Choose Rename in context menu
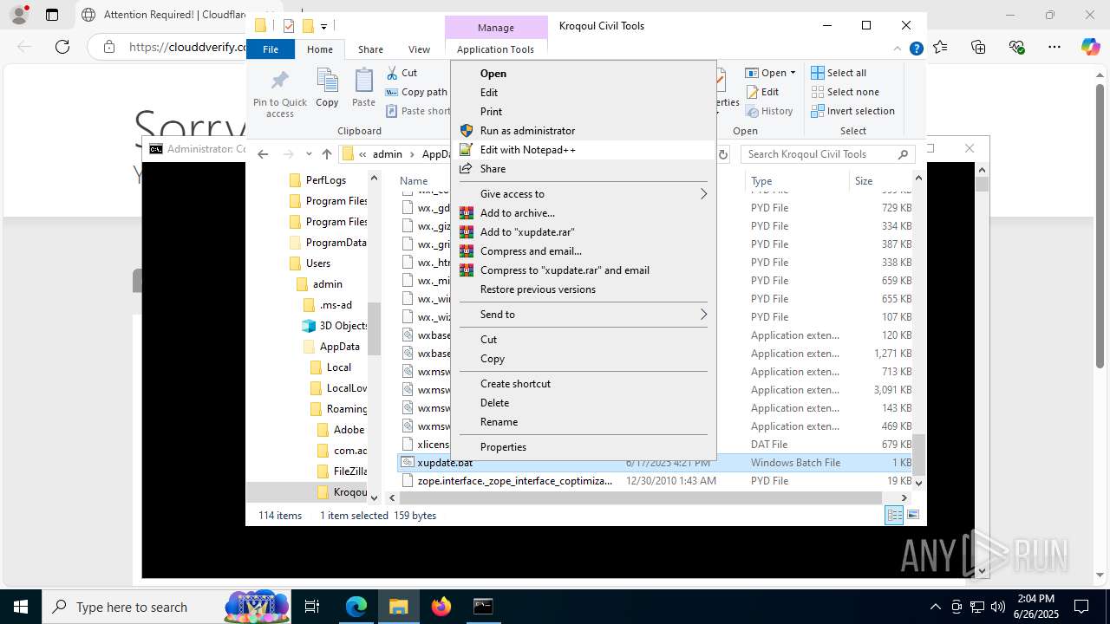Image resolution: width=1110 pixels, height=624 pixels. tap(584, 422)
